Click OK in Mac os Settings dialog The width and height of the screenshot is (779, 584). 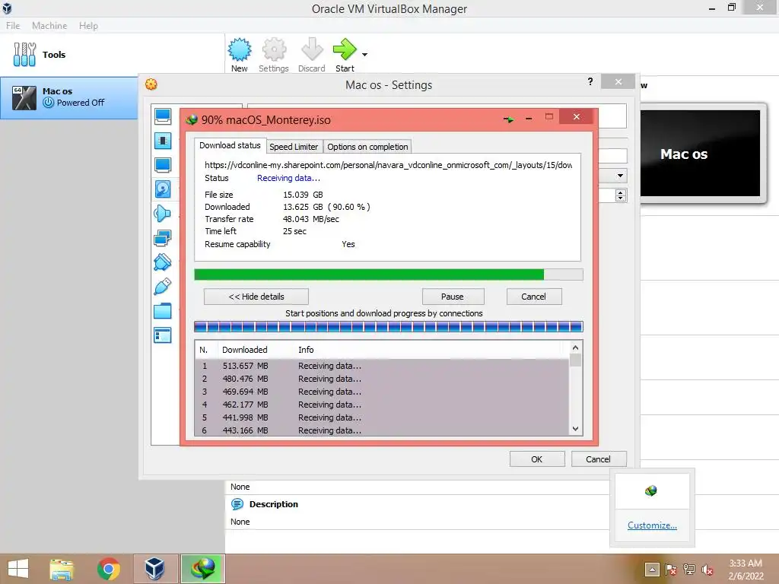[537, 459]
